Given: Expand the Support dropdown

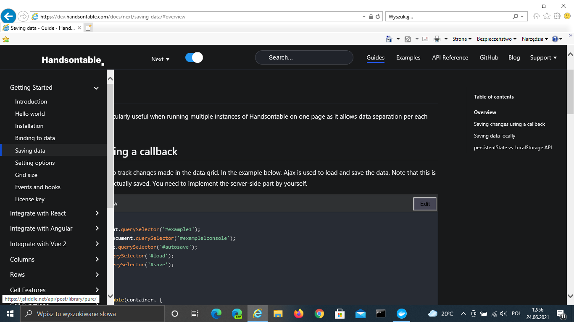Looking at the screenshot, I should [x=543, y=57].
